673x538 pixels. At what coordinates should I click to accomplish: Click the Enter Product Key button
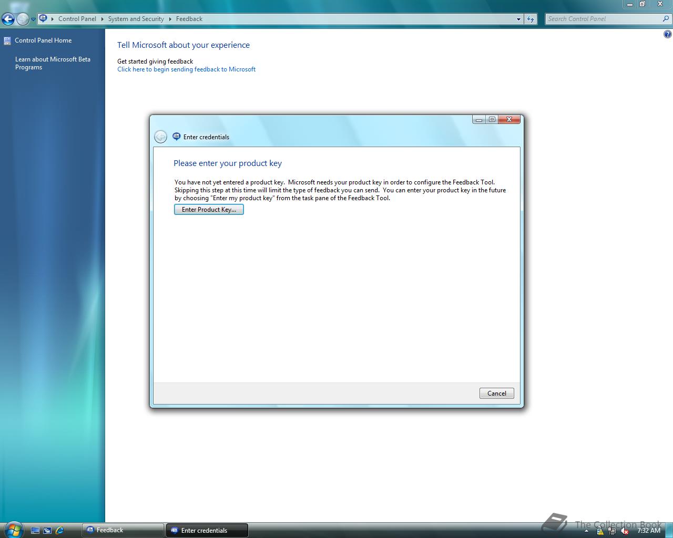(209, 209)
